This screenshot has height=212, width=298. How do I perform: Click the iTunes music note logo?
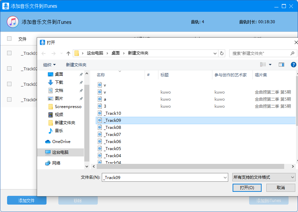[13, 22]
